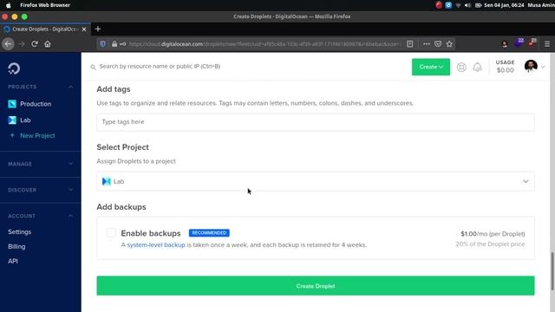Click the Wi-Fi icon in menu bar
Image resolution: width=555 pixels, height=312 pixels.
coord(459,5)
